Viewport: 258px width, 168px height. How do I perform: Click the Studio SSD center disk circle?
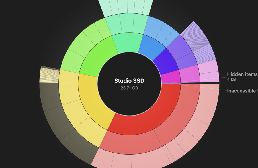click(129, 84)
